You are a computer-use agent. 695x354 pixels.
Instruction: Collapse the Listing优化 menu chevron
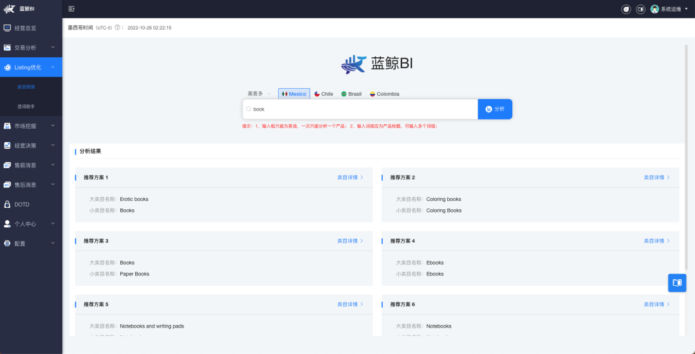pyautogui.click(x=53, y=67)
